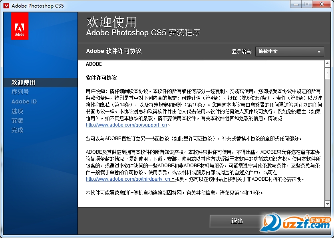
Task: Select the 完成 step in sidebar
Action: point(17,130)
